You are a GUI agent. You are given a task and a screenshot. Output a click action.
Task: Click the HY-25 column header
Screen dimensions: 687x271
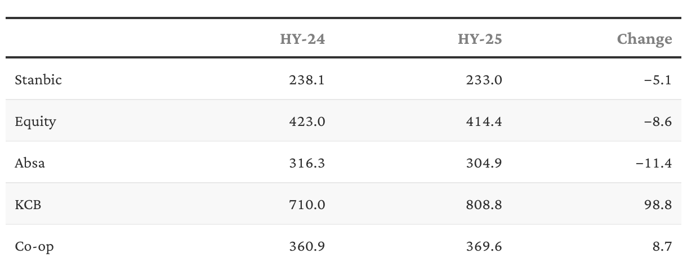pyautogui.click(x=479, y=39)
